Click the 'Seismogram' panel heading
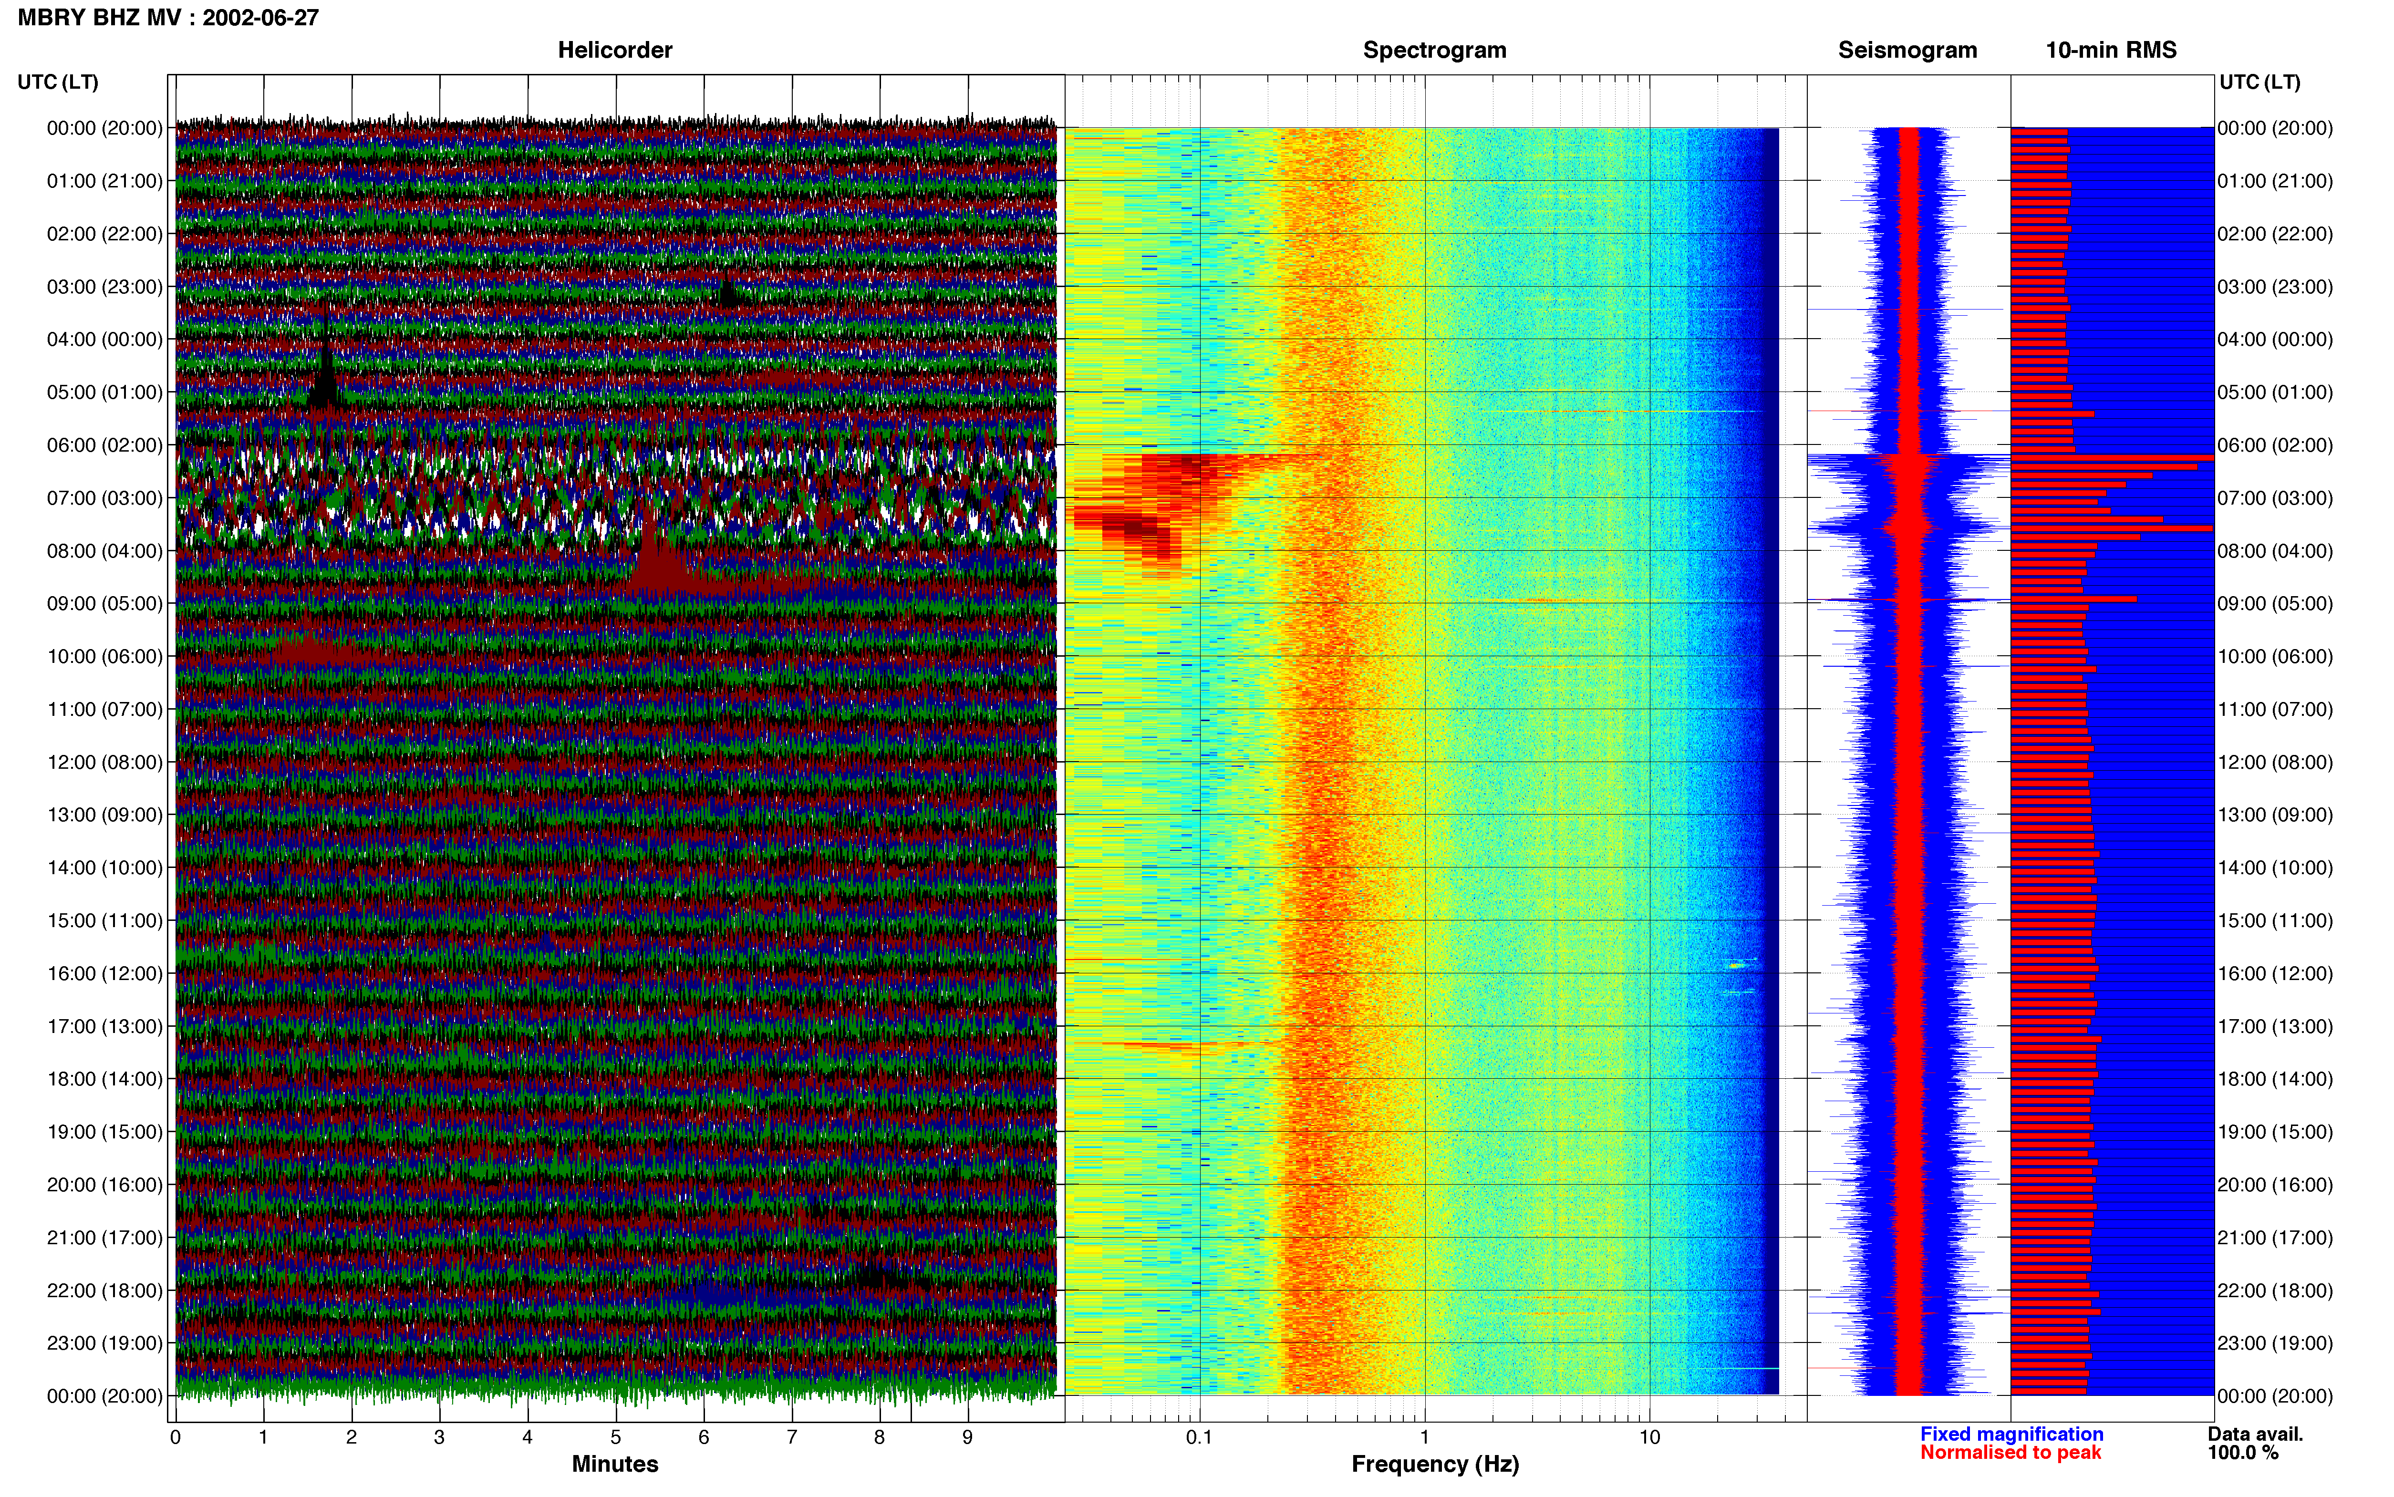Screen dimensions: 2394x1497 1907,51
